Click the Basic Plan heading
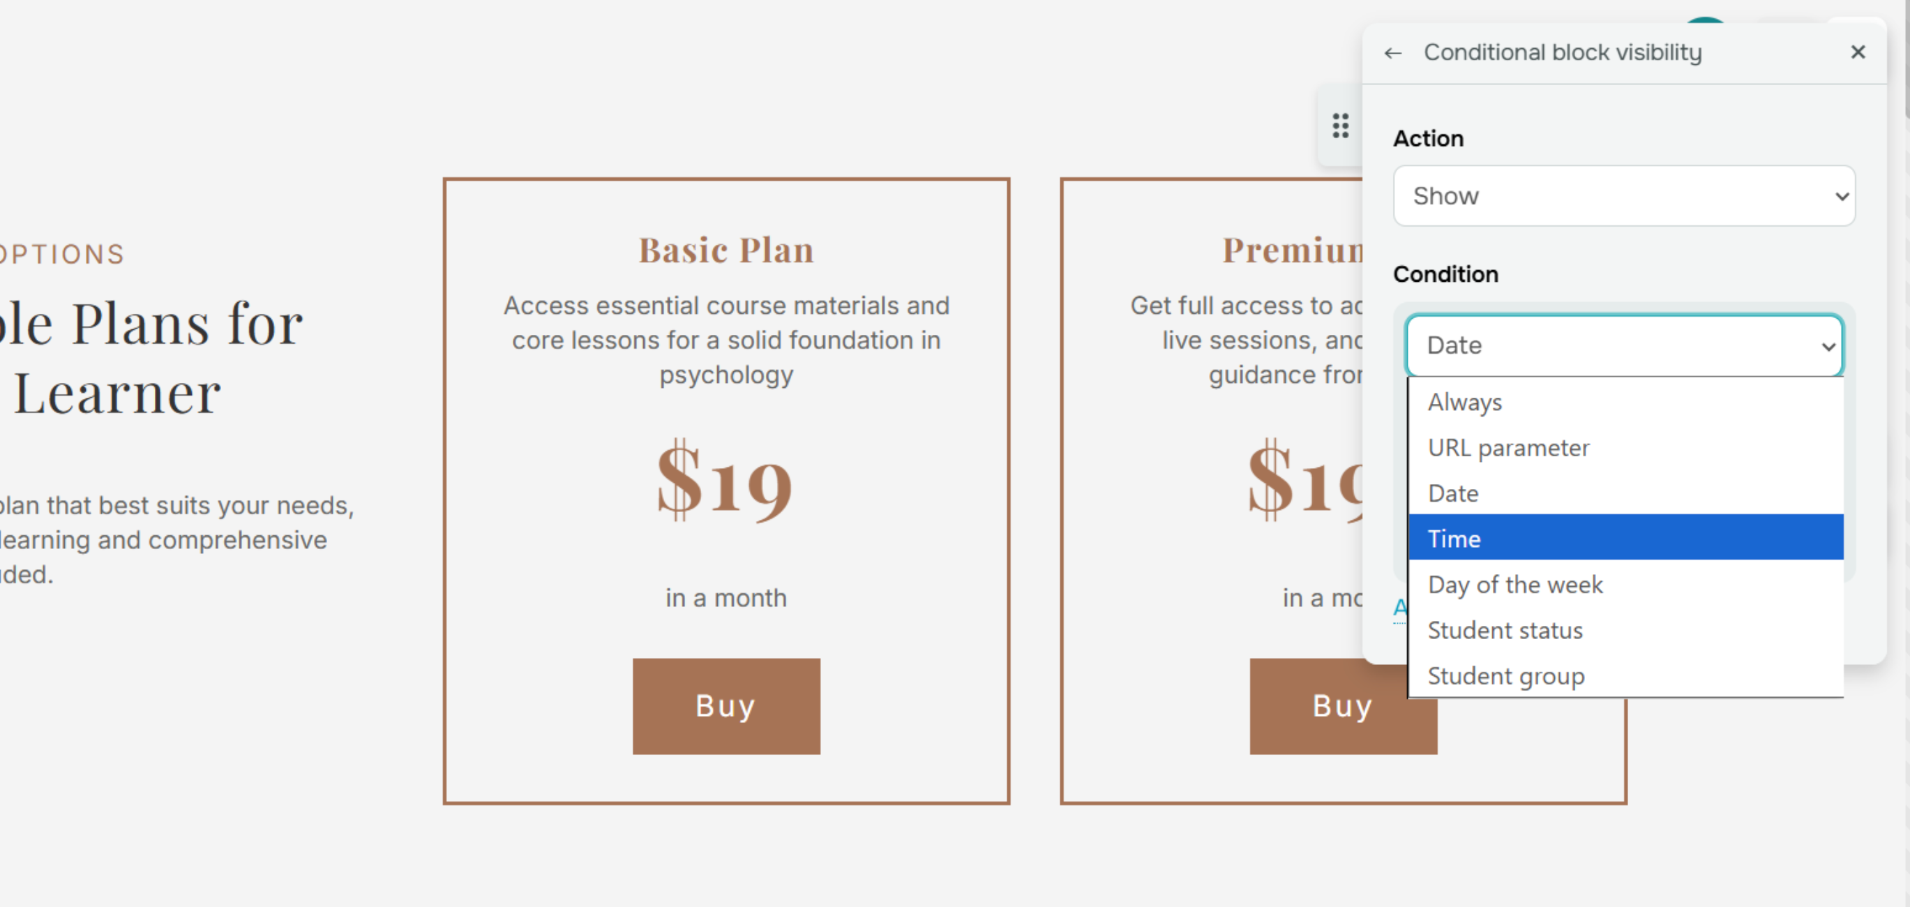 [x=726, y=250]
